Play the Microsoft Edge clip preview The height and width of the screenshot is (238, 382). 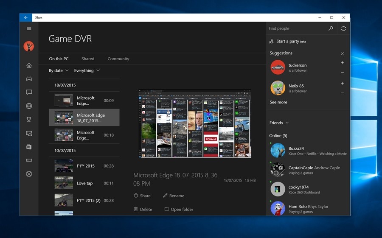click(x=195, y=123)
